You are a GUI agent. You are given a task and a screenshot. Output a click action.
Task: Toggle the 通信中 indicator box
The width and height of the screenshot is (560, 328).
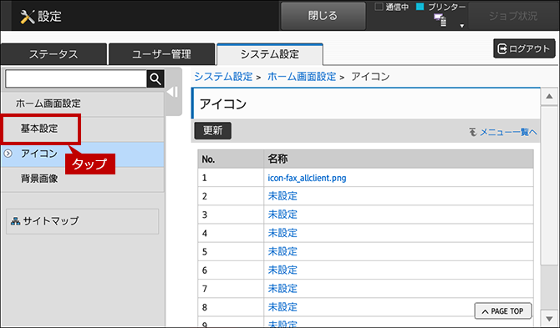coord(379,7)
